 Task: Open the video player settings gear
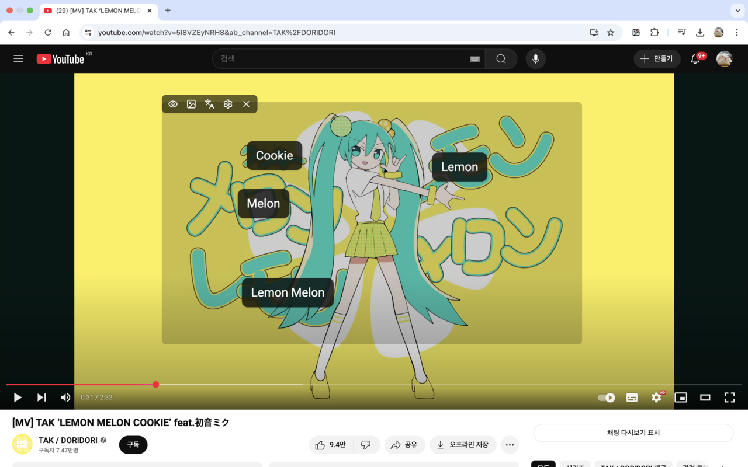point(656,397)
